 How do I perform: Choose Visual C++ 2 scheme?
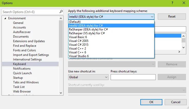pos(111,49)
